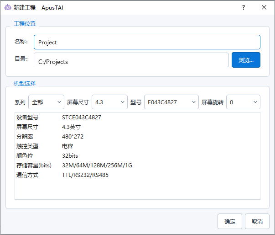Click the 机型选择 group title
This screenshot has width=275, height=235.
[25, 83]
